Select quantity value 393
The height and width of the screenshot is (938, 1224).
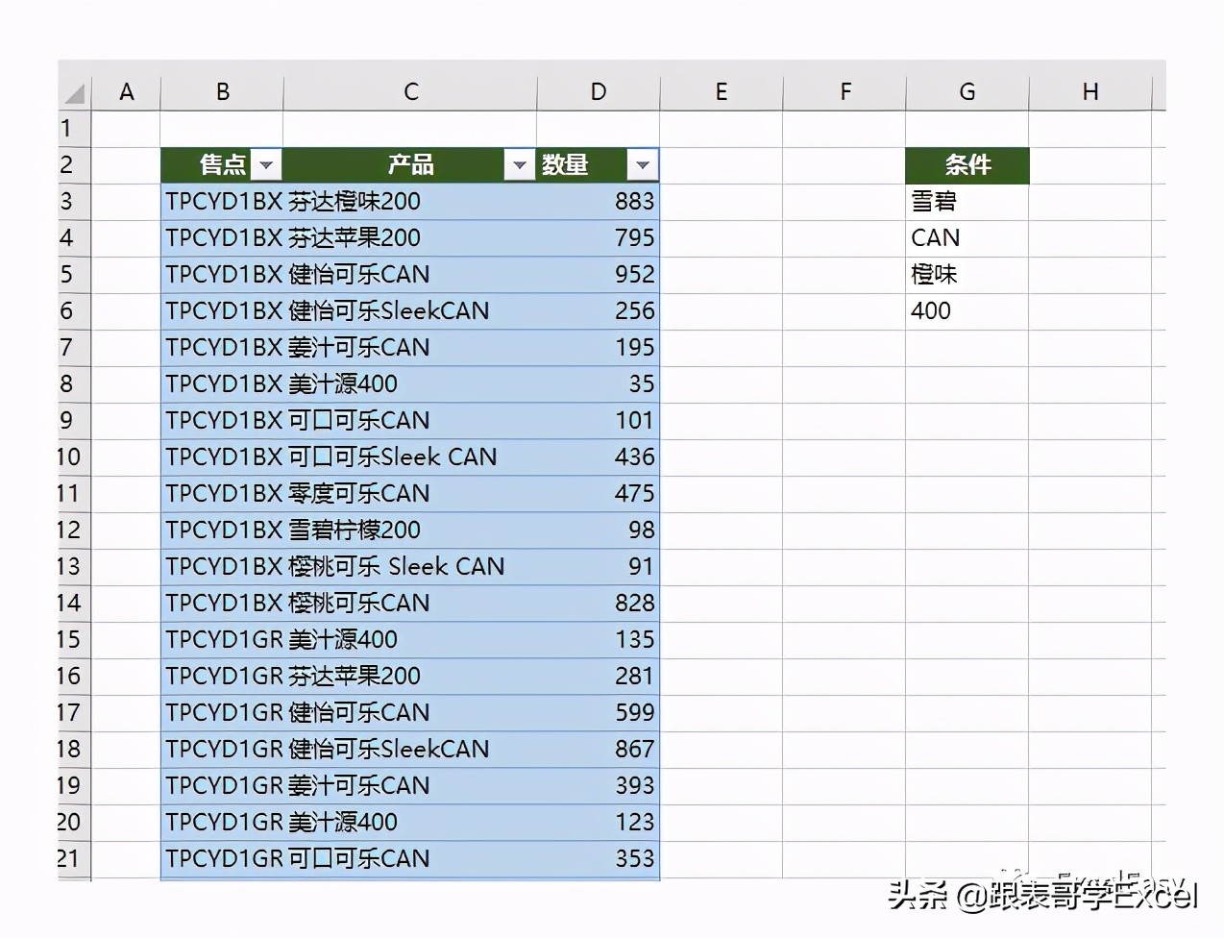click(x=599, y=786)
